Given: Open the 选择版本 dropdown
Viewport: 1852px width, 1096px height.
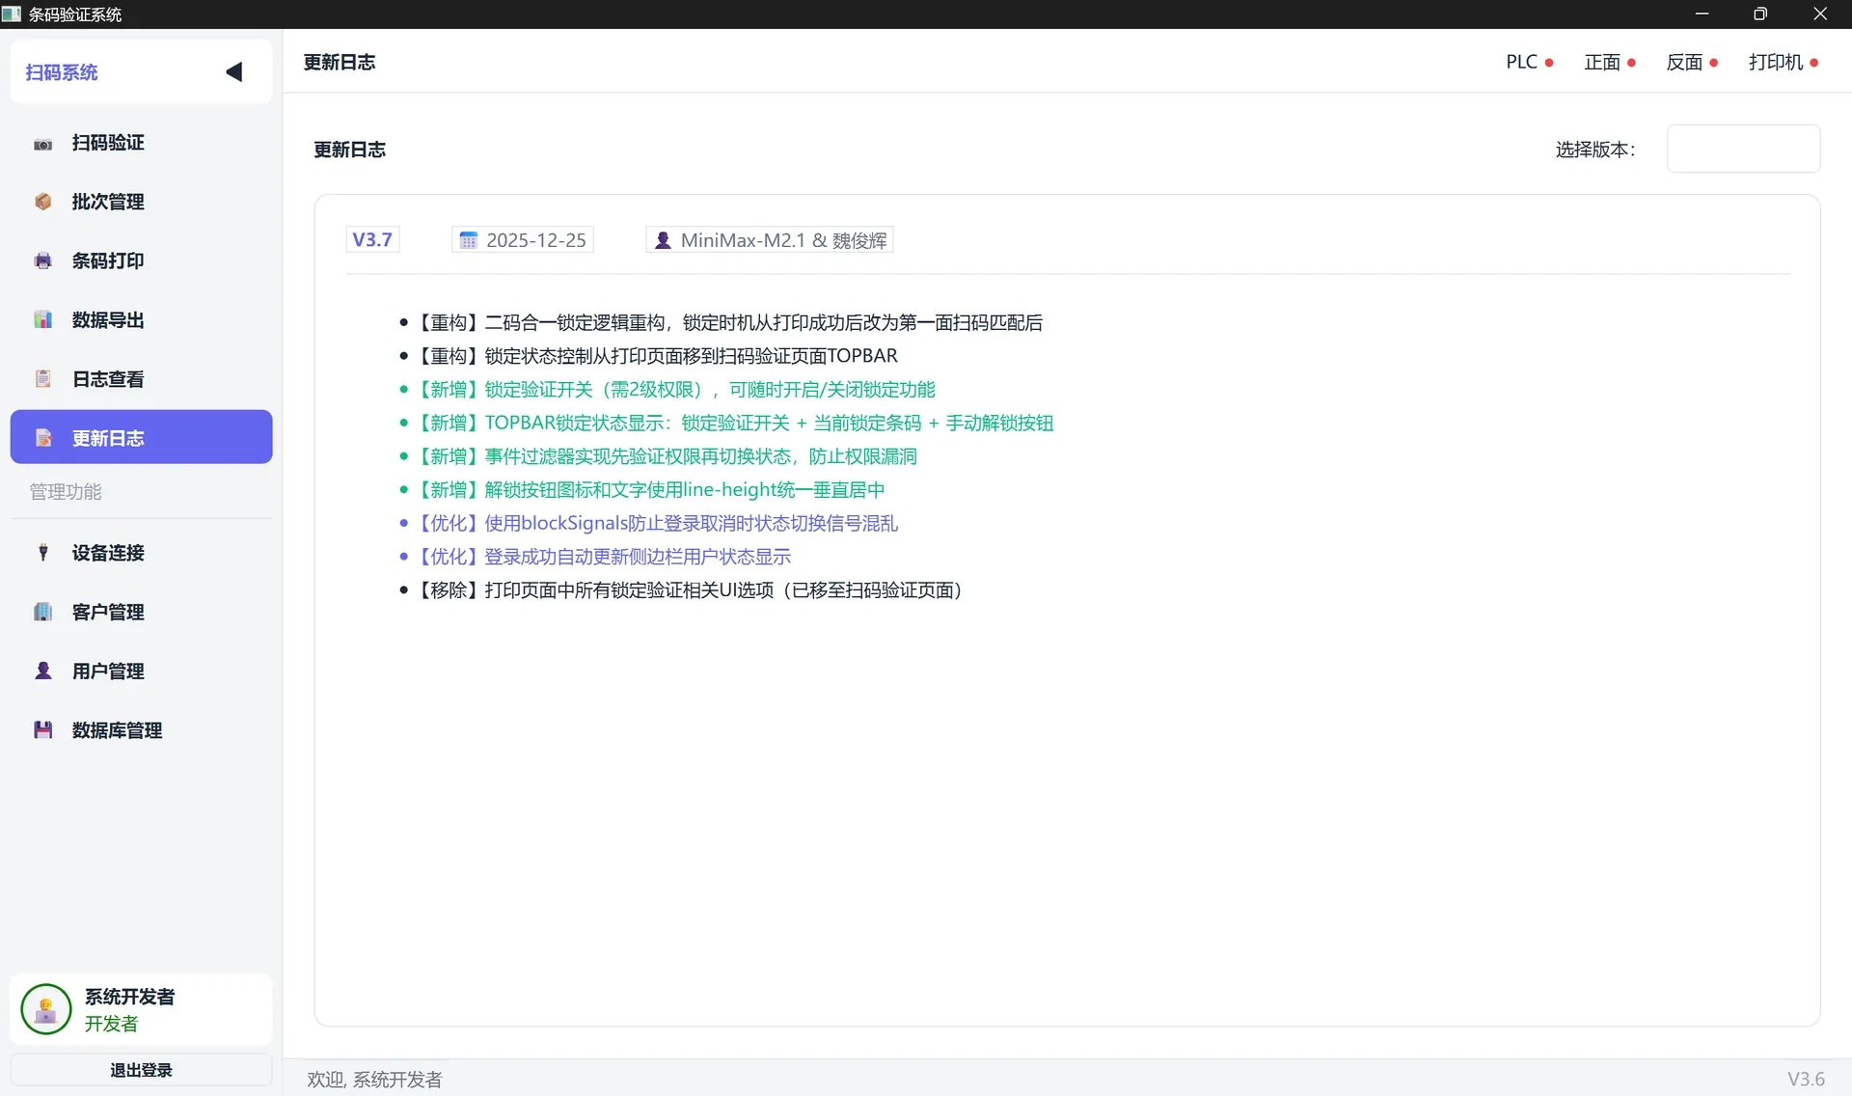Looking at the screenshot, I should pyautogui.click(x=1743, y=149).
